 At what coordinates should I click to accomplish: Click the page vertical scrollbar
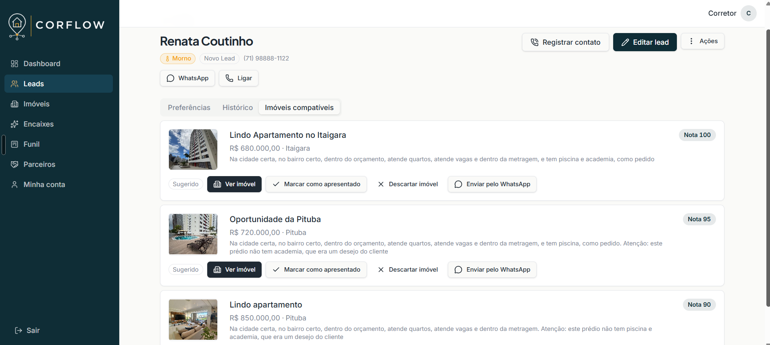[x=768, y=167]
